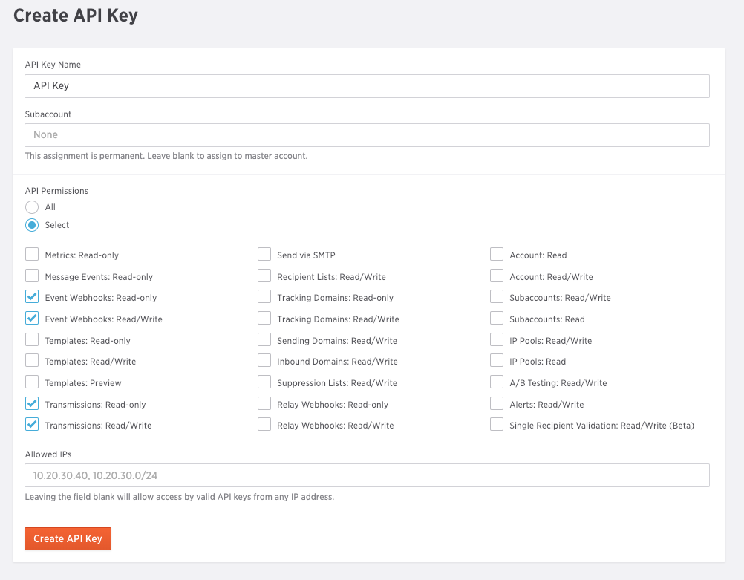Check Alerts: Read/Write permission

point(497,403)
